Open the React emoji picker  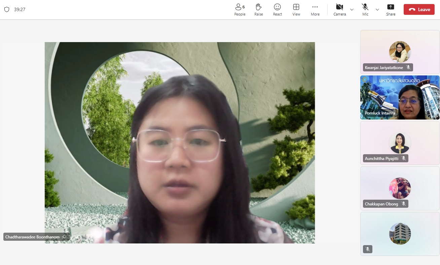[x=277, y=9]
